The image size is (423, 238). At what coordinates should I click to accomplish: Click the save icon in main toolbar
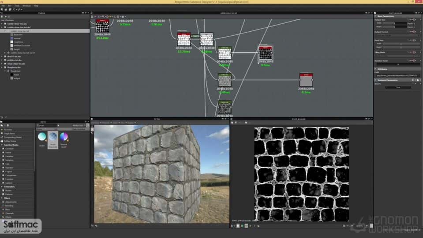click(10, 9)
